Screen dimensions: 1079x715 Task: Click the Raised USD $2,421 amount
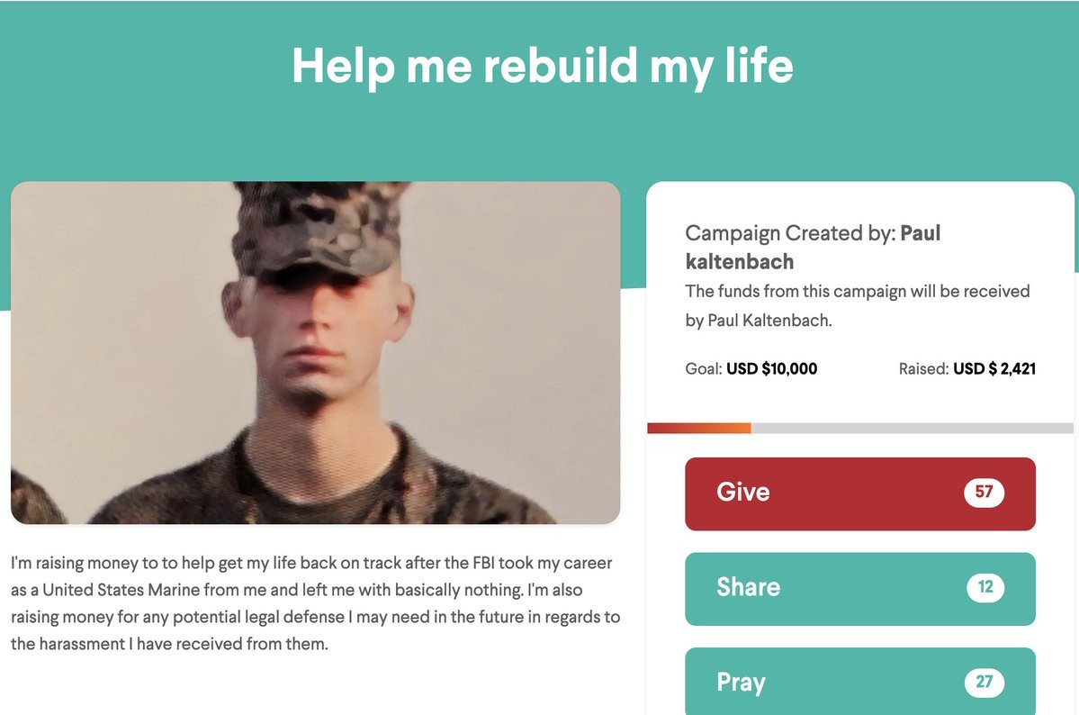(x=994, y=368)
